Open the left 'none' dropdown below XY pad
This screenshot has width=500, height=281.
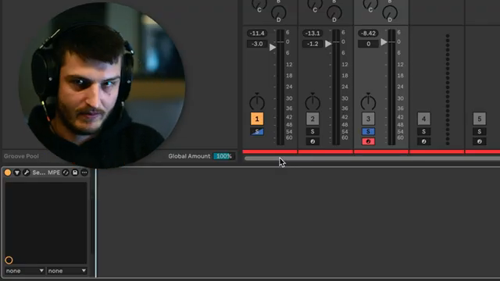(x=24, y=271)
